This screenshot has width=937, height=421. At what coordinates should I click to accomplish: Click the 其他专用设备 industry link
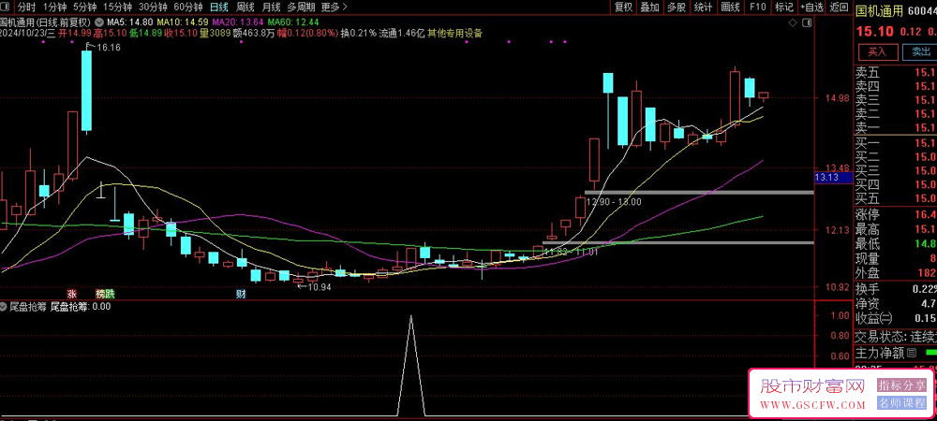(454, 33)
